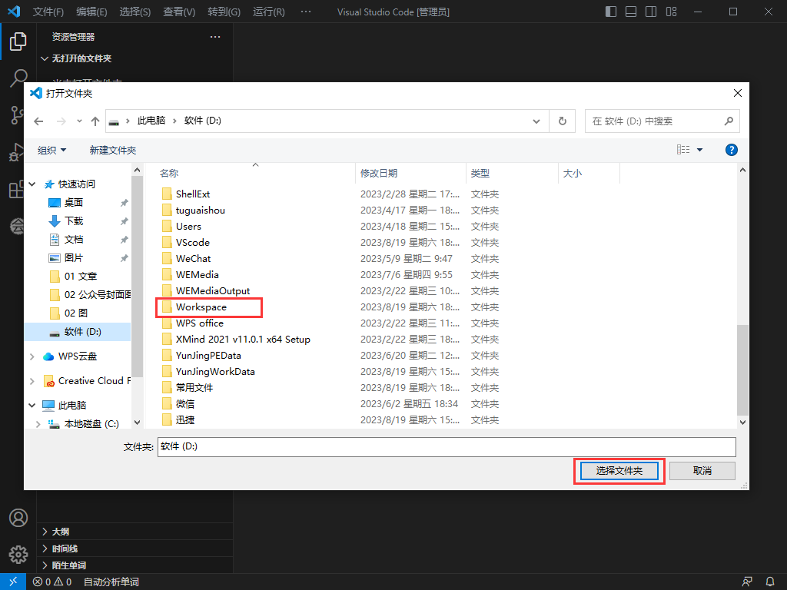The width and height of the screenshot is (787, 590).
Task: Click 新建文件夹 in dialog toolbar
Action: (113, 150)
